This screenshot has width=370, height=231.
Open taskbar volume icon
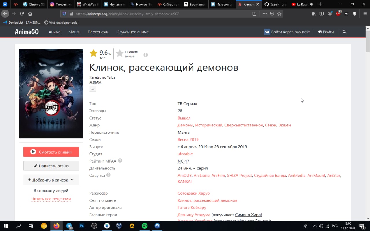[321, 226]
